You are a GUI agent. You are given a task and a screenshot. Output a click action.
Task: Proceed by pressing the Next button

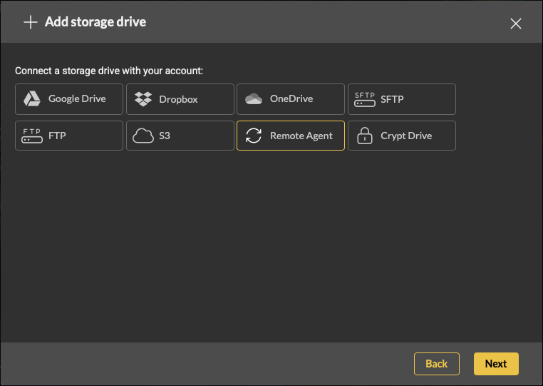pyautogui.click(x=496, y=364)
